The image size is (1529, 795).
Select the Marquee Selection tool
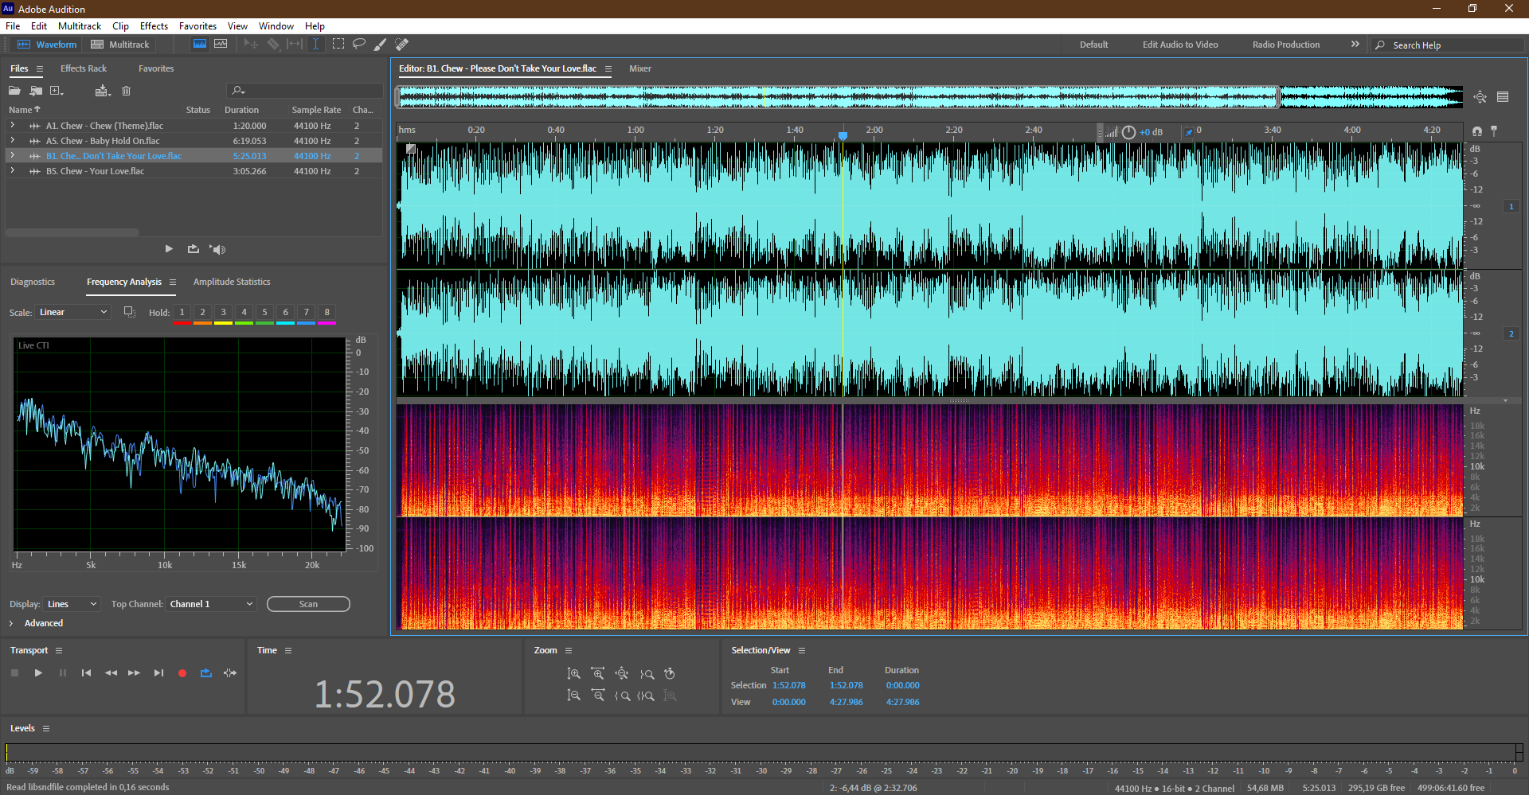338,44
